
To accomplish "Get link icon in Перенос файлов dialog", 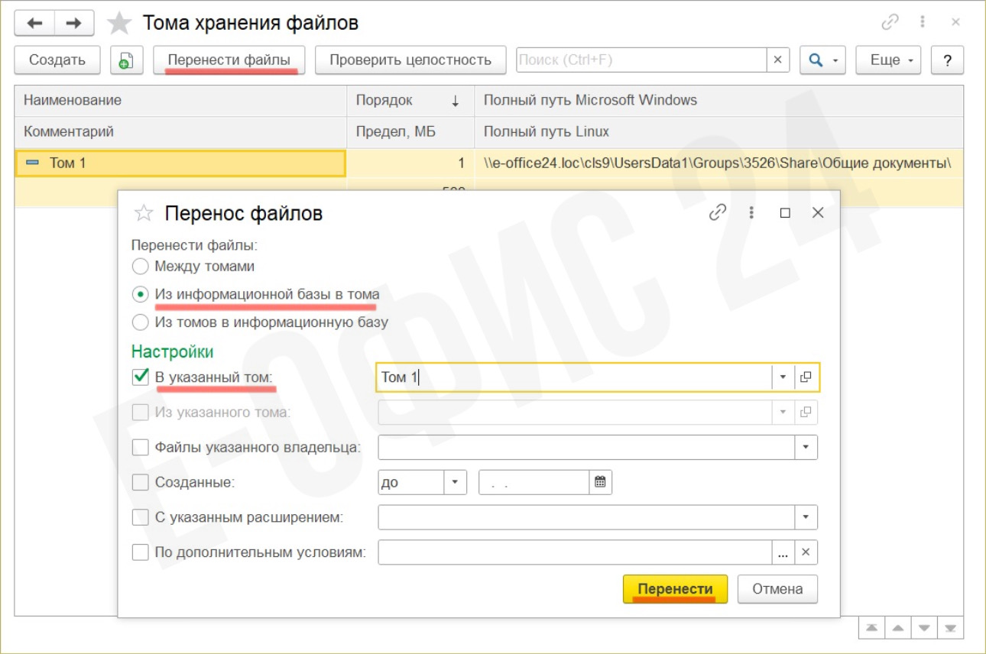I will [x=717, y=213].
